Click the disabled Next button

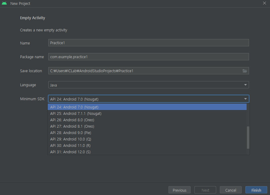(205, 190)
